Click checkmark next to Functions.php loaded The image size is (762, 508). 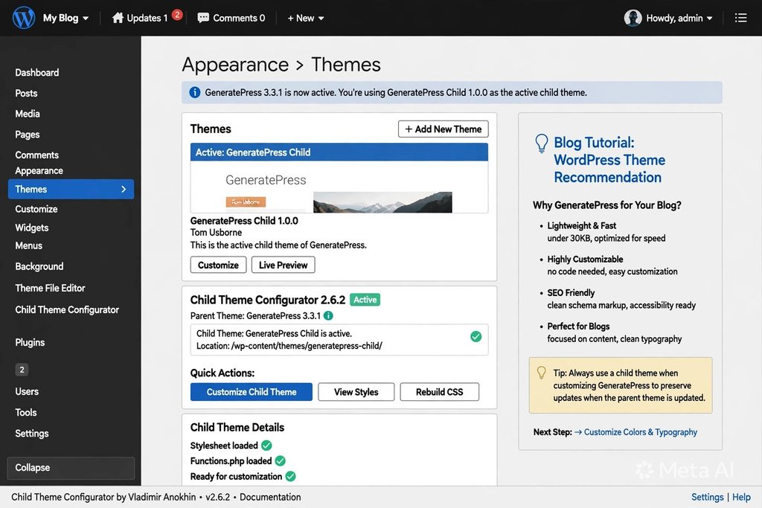coord(280,461)
